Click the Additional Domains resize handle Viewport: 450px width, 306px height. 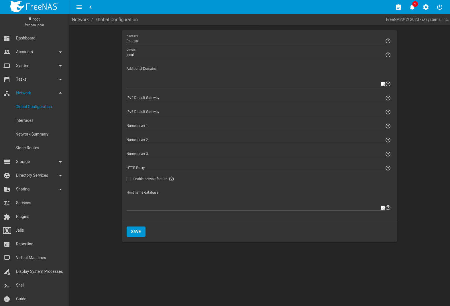(383, 84)
